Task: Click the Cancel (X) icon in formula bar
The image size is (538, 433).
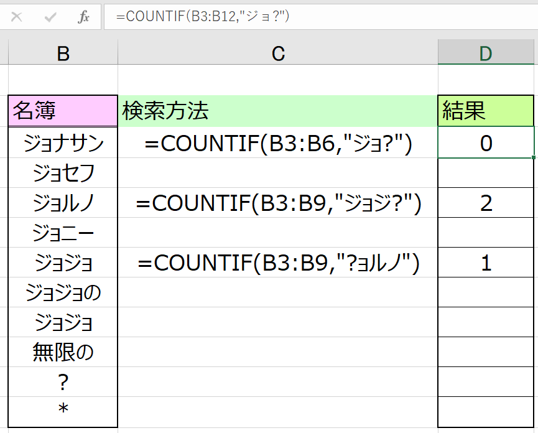Action: coord(16,17)
